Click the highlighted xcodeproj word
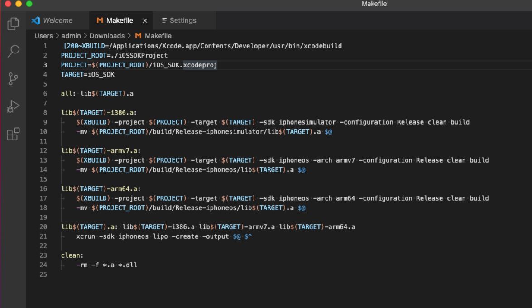This screenshot has width=532, height=308. pyautogui.click(x=200, y=65)
